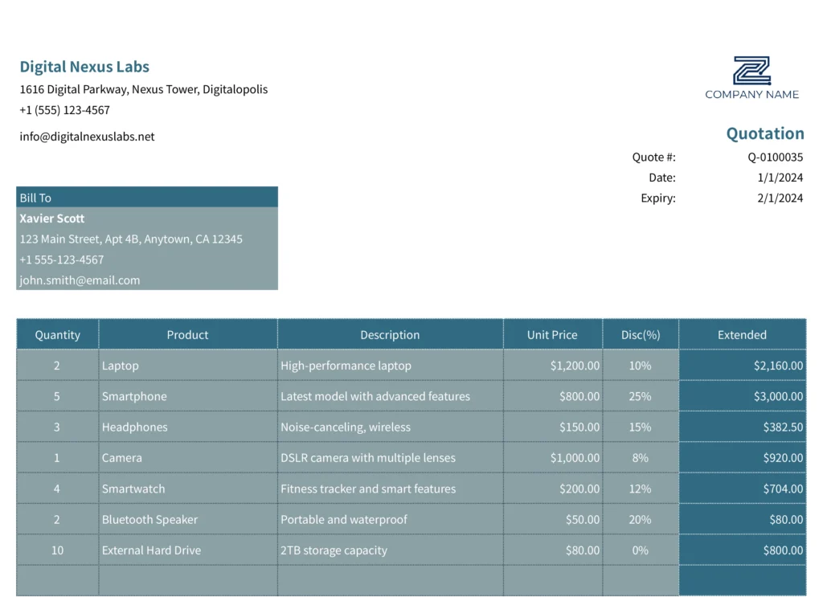Click Latest model with advanced features
823x597 pixels.
(391, 396)
